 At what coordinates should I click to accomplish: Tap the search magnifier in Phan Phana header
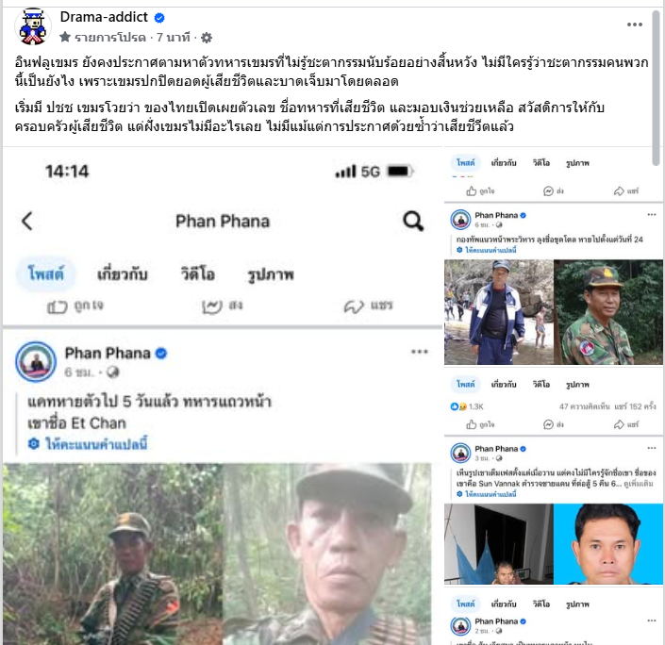pyautogui.click(x=413, y=221)
